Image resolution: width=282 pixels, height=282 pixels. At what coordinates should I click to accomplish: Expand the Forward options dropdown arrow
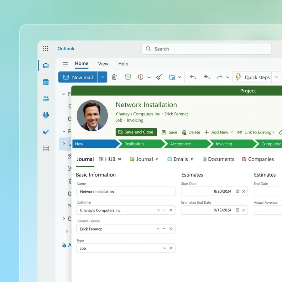tap(228, 77)
